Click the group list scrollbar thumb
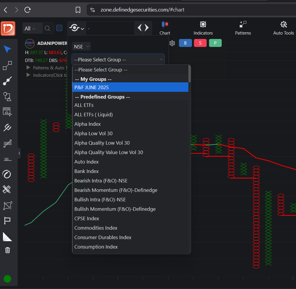 pyautogui.click(x=190, y=74)
